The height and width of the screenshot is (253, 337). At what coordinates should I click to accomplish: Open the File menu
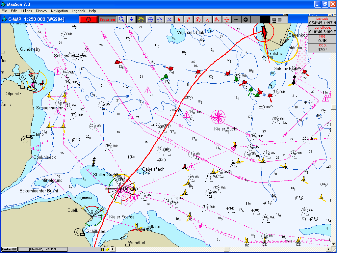(x=4, y=11)
